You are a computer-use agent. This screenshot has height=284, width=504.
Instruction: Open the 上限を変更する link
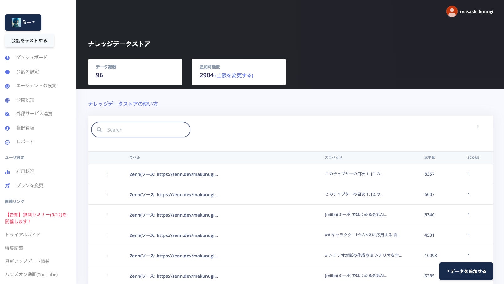point(234,75)
